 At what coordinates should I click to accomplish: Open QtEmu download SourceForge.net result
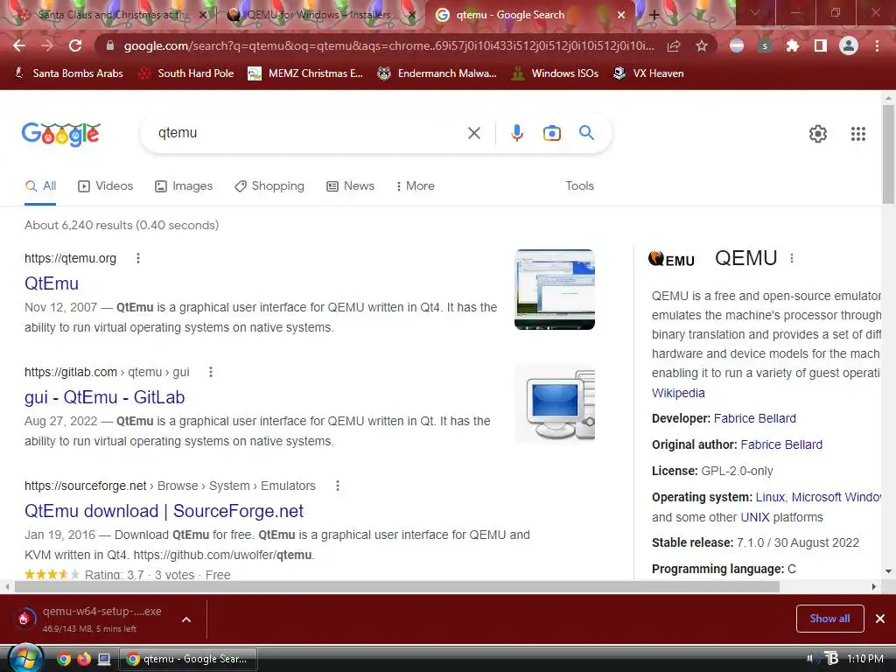tap(164, 511)
